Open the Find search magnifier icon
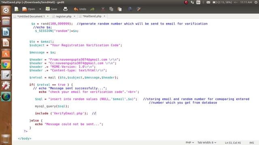 pos(130,9)
